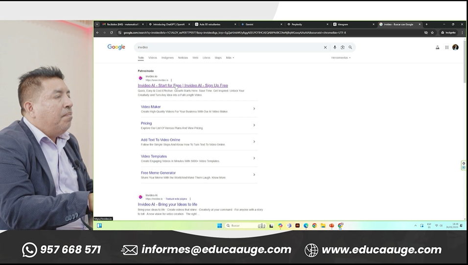Open the Incógnito indicator in toolbar
Image resolution: width=468 pixels, height=265 pixels.
[448, 33]
